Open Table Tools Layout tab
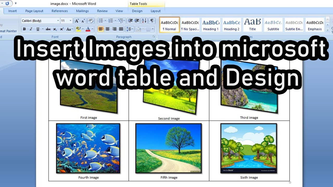The image size is (333, 187). point(156,11)
